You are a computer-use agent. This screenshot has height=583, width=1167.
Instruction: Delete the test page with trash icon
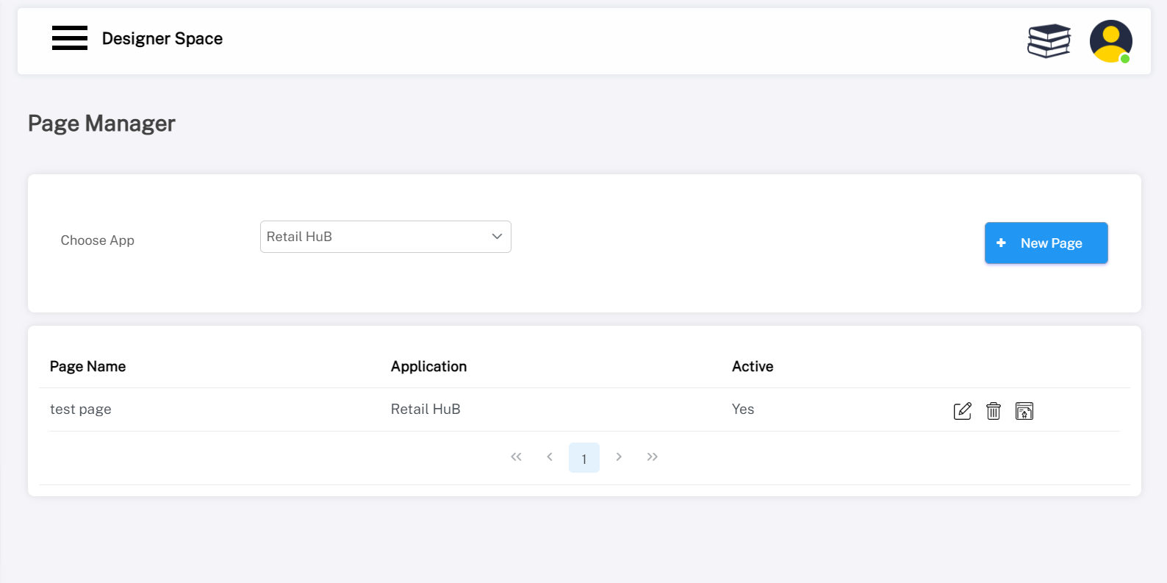tap(993, 411)
